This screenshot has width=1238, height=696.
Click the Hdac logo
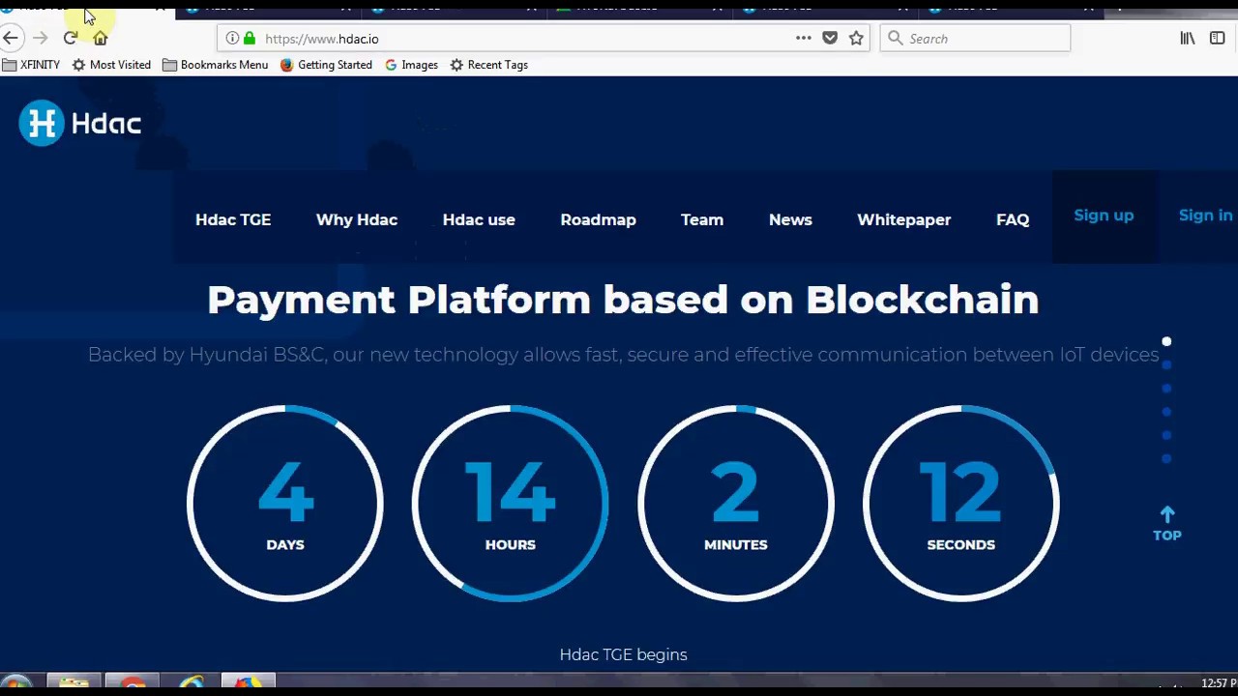tap(79, 123)
